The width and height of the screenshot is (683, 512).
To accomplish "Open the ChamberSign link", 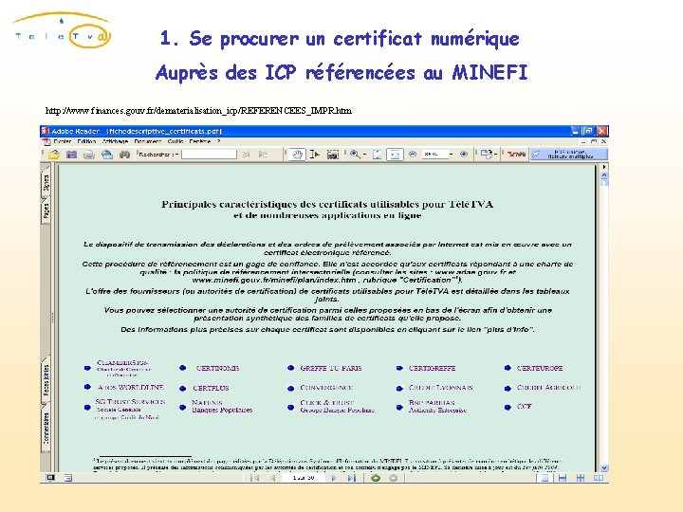I will [122, 368].
